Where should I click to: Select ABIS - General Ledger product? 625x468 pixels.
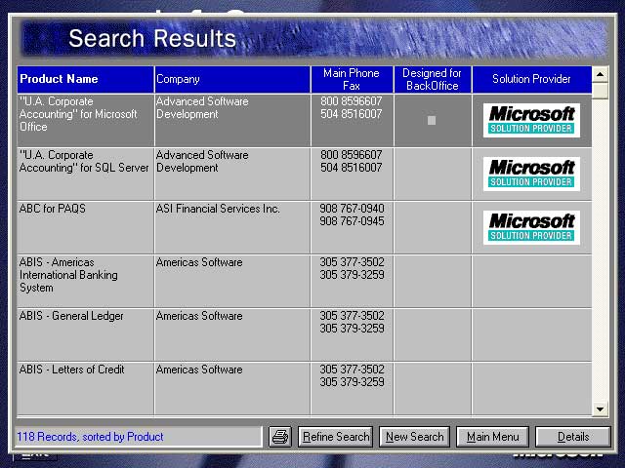click(x=86, y=335)
